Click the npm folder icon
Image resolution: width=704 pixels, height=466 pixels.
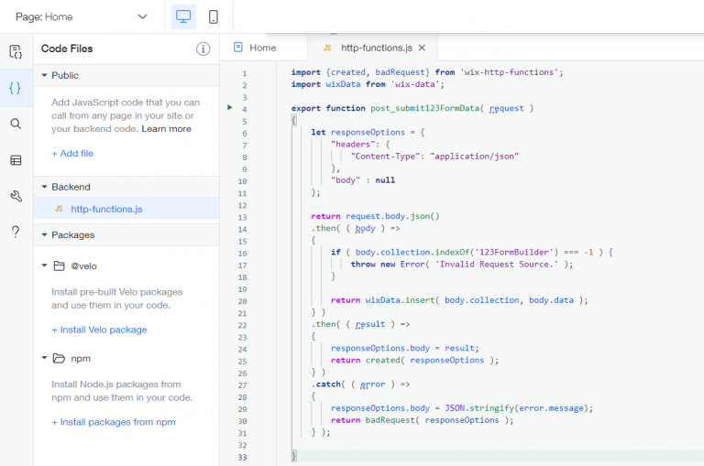(x=59, y=358)
